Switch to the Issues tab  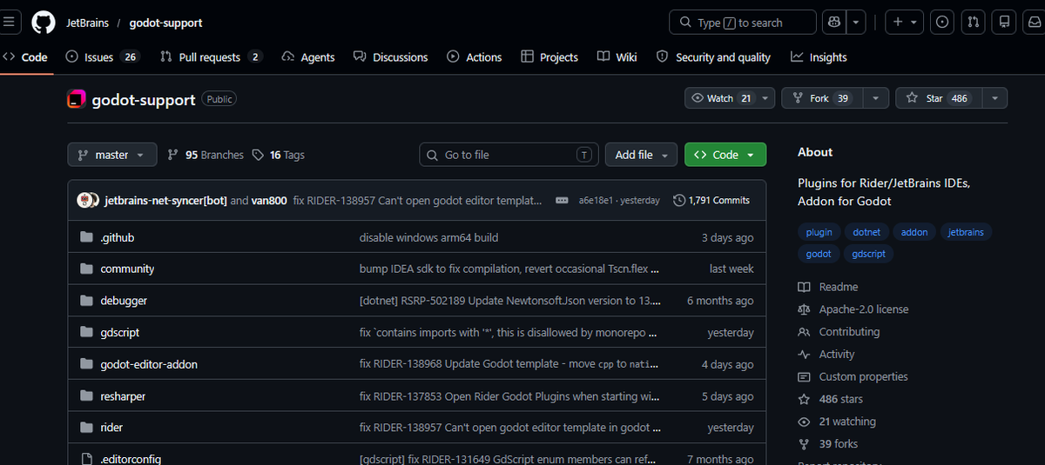click(x=103, y=57)
